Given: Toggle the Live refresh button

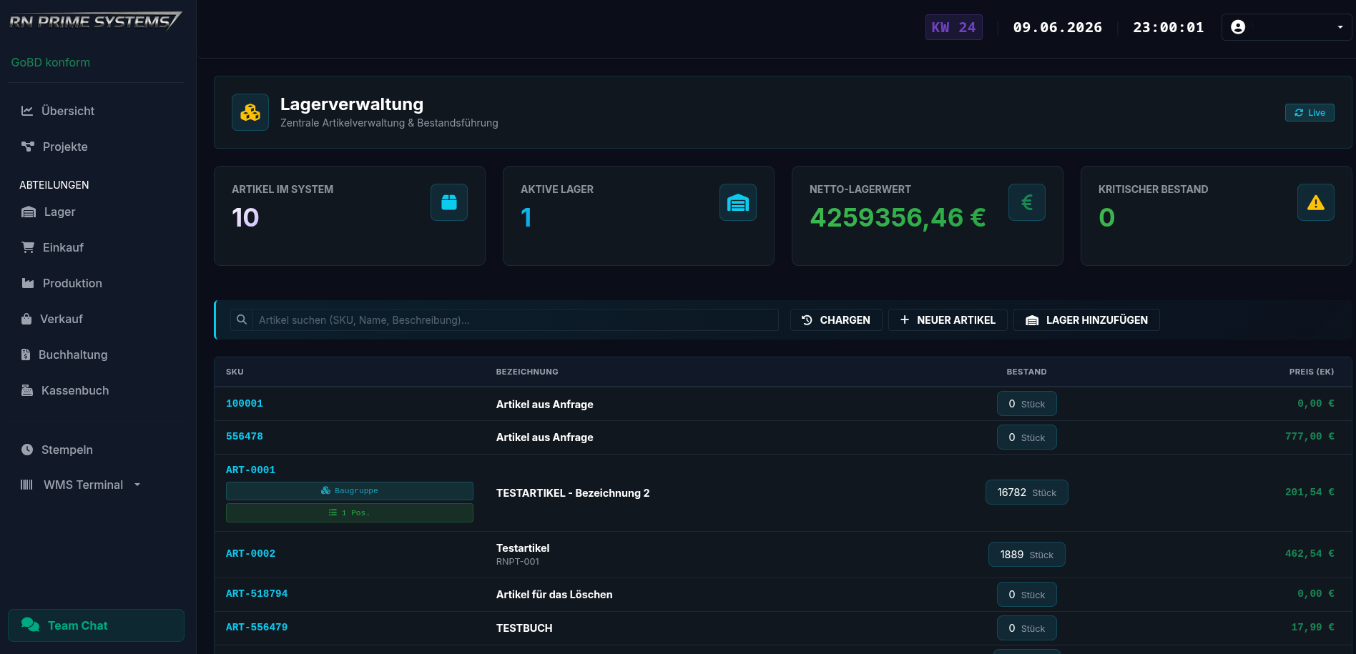Looking at the screenshot, I should [x=1310, y=112].
